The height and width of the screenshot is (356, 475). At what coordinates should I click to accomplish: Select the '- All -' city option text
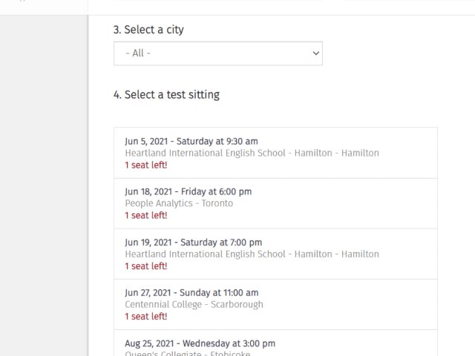(139, 53)
